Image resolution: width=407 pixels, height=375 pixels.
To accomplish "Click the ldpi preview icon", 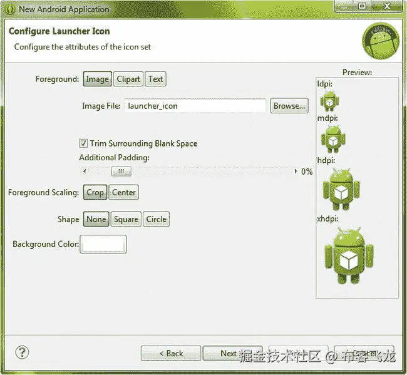I will (x=329, y=101).
